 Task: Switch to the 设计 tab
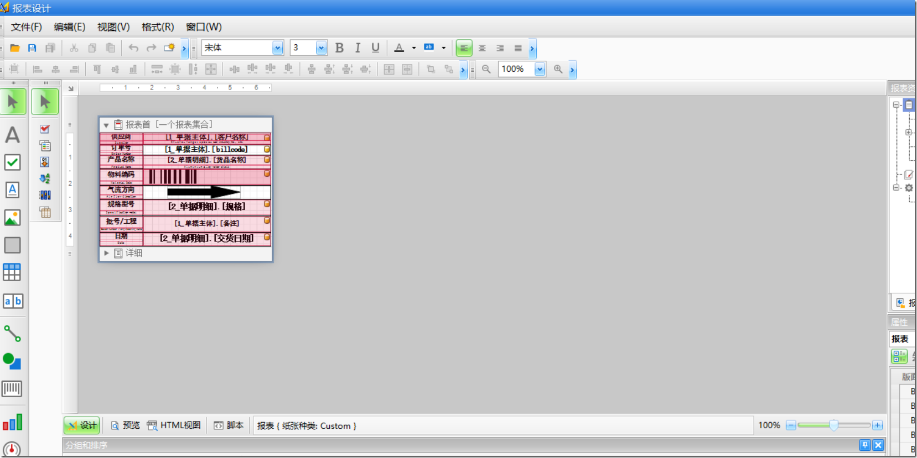click(82, 425)
